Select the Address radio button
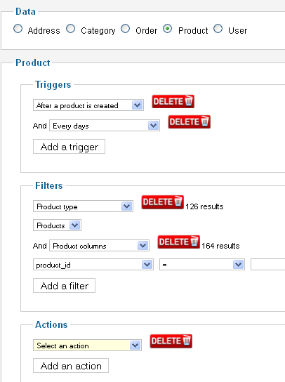 [18, 29]
